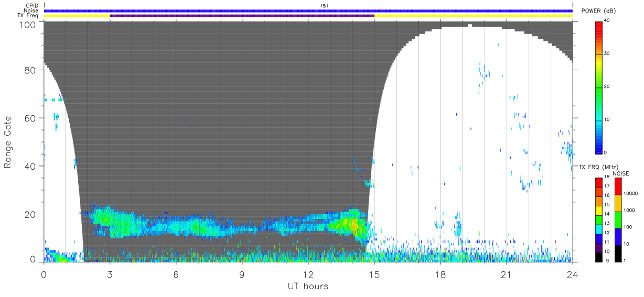
Task: Pick the purple segment of TX FRQ legend
Action: (x=598, y=247)
